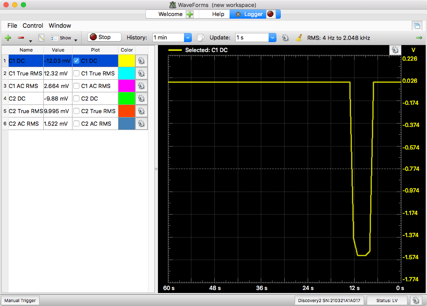Screen dimensions: 427x306
Task: Open the Control menu
Action: click(x=33, y=26)
